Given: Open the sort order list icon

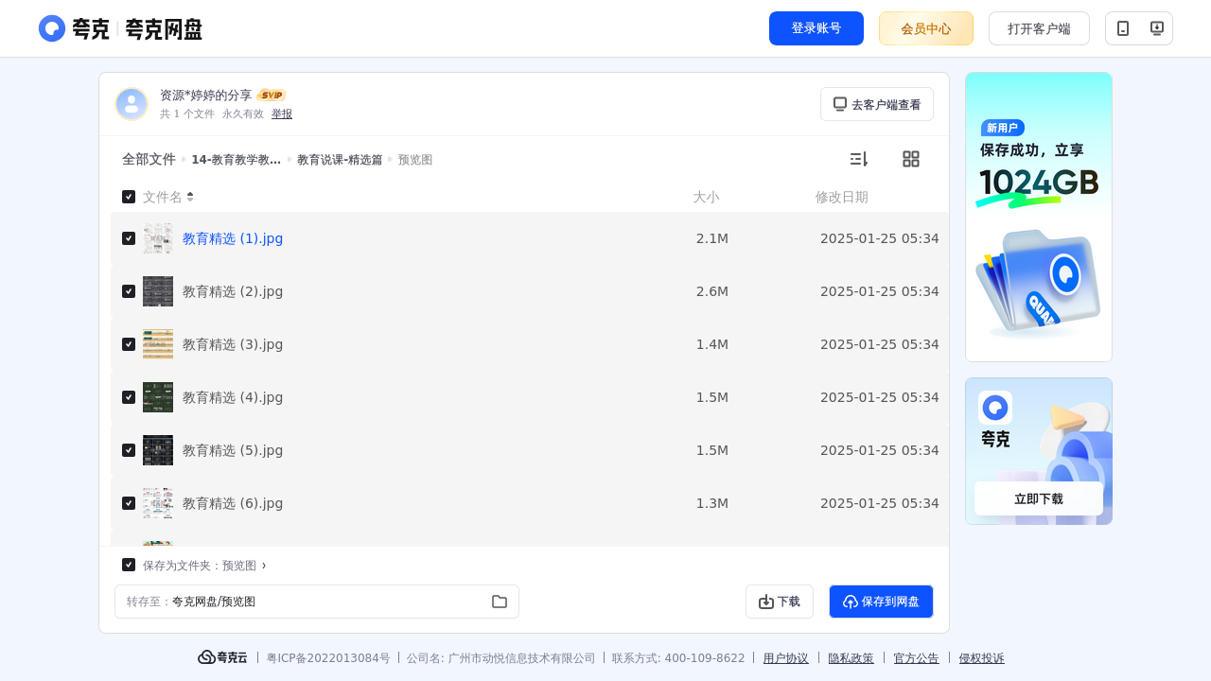Looking at the screenshot, I should [858, 159].
